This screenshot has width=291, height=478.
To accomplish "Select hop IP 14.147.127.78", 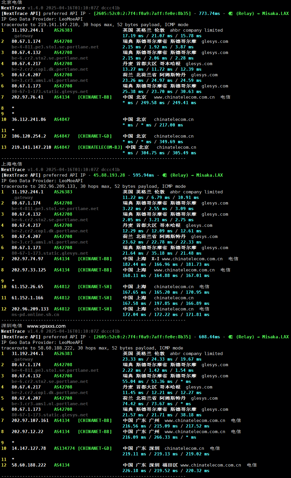I will point(29,448).
